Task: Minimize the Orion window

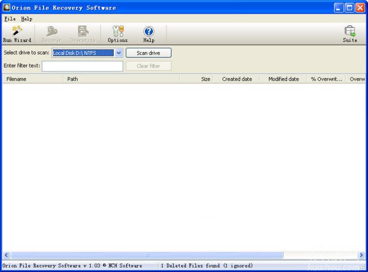Action: [339, 8]
